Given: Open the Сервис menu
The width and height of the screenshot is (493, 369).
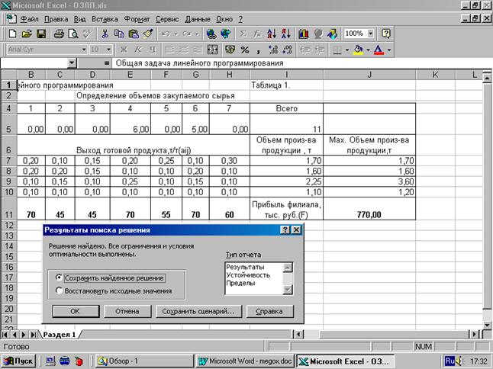Looking at the screenshot, I should (167, 19).
